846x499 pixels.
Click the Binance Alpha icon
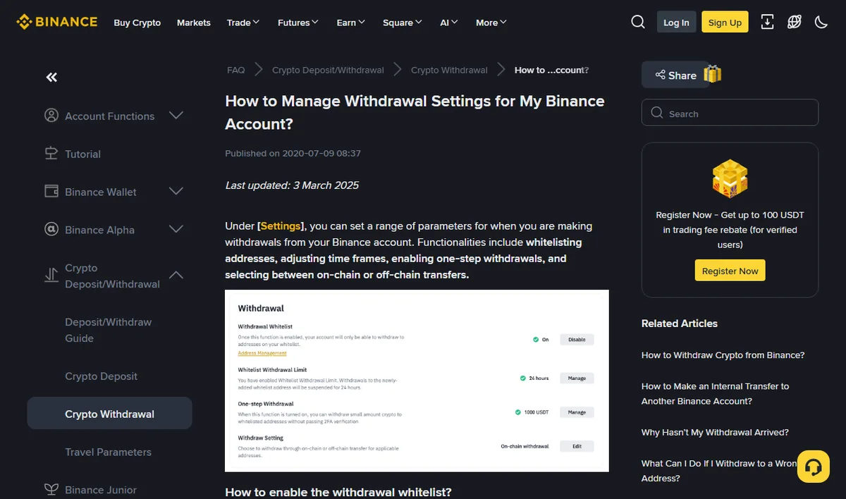(x=51, y=230)
